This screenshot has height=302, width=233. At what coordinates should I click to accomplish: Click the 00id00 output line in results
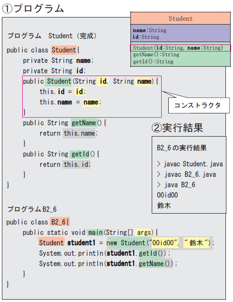pos(167,195)
